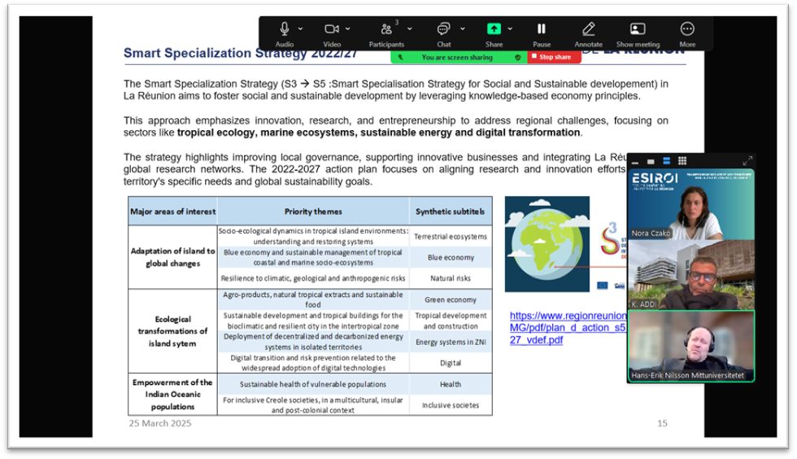This screenshot has width=797, height=459.
Task: Click 'Ecological transformations of island sytem' cell
Action: pos(172,331)
